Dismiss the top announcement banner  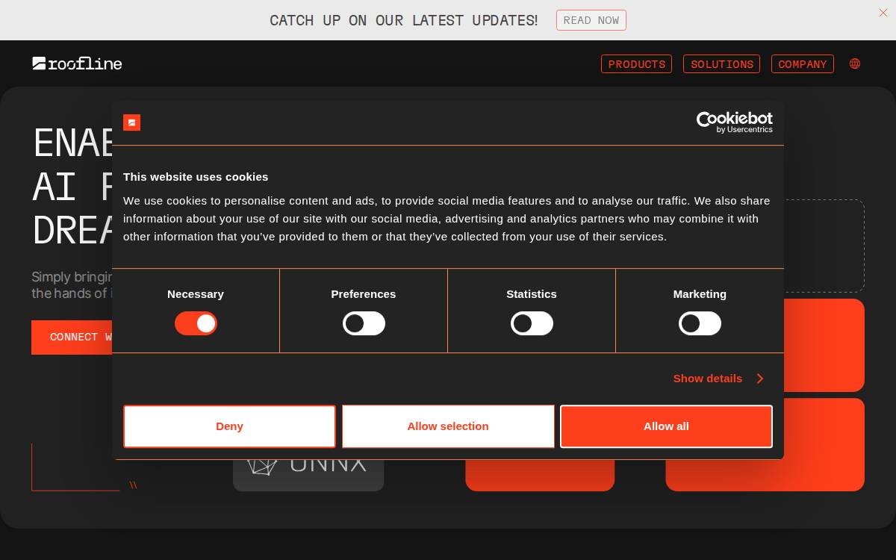pos(883,13)
